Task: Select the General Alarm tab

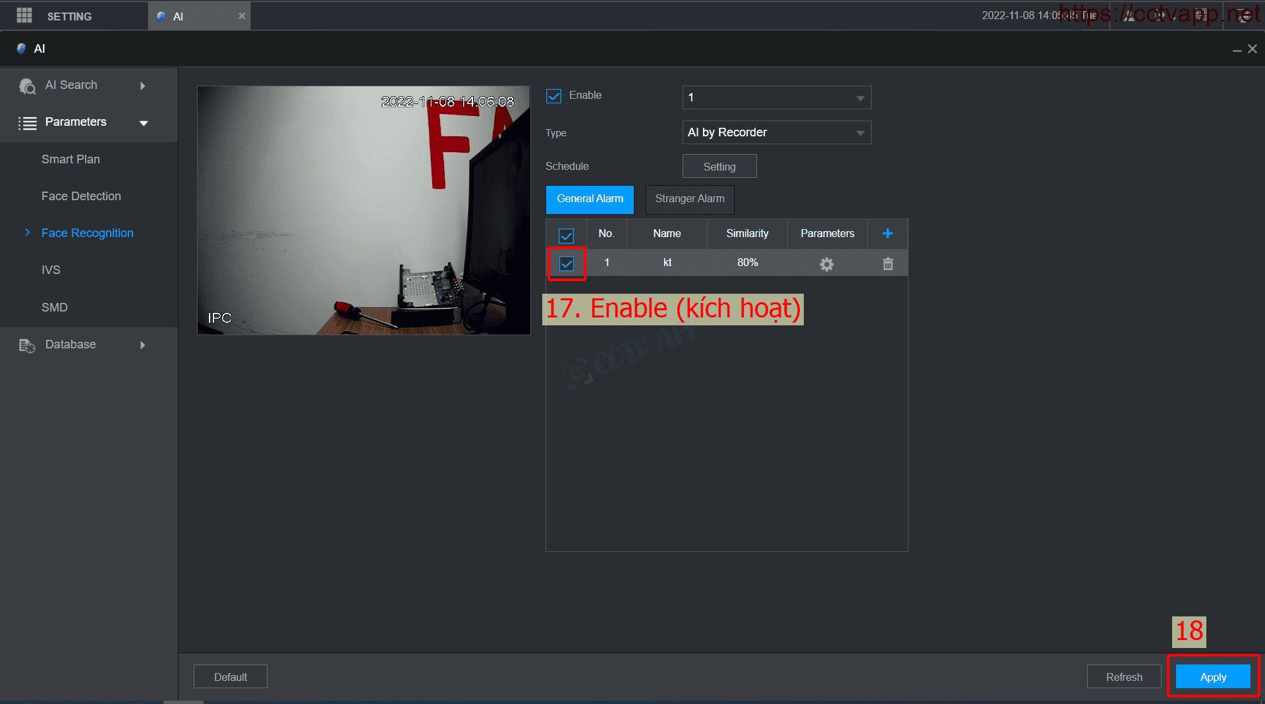Action: [x=590, y=199]
